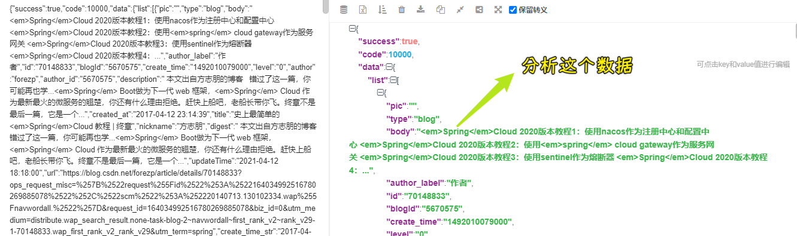Click the value 10000
797x236 pixels.
point(399,54)
